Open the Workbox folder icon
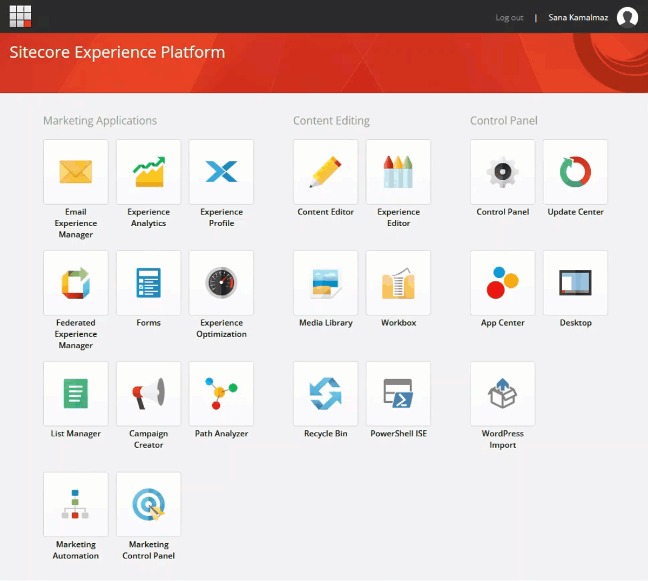648x581 pixels. pyautogui.click(x=399, y=282)
